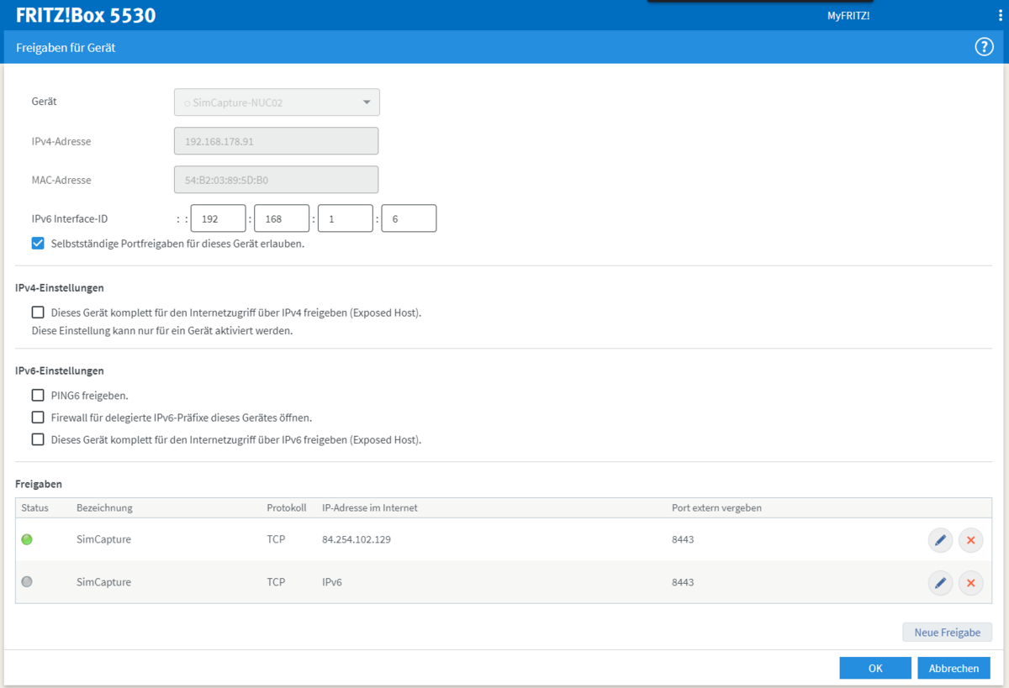The height and width of the screenshot is (688, 1009).
Task: Click first IPv6 Interface-ID field 192
Action: 218,218
